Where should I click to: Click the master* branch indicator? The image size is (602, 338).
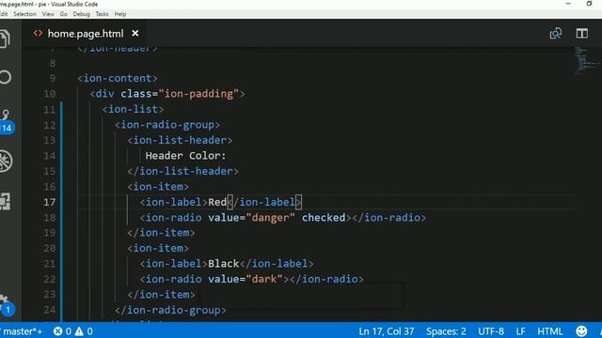tap(22, 331)
